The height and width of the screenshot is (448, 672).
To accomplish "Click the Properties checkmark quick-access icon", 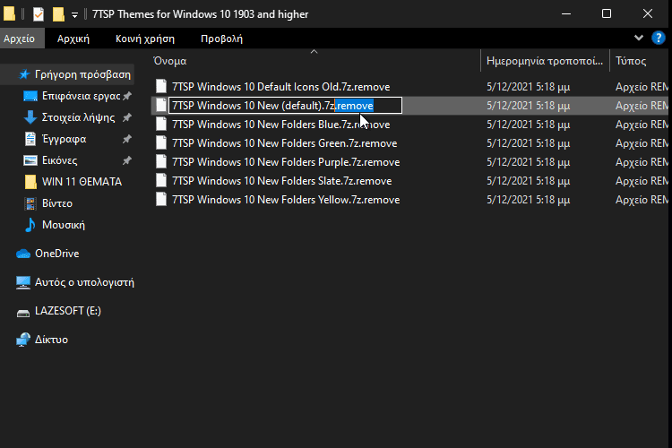I will [x=39, y=14].
